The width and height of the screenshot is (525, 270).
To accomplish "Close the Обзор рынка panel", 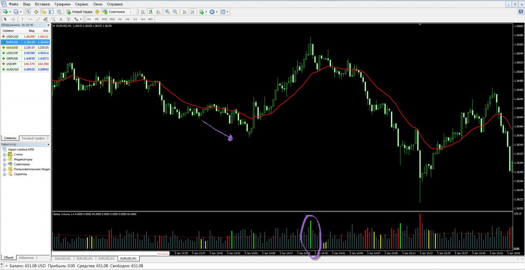I will 48,25.
